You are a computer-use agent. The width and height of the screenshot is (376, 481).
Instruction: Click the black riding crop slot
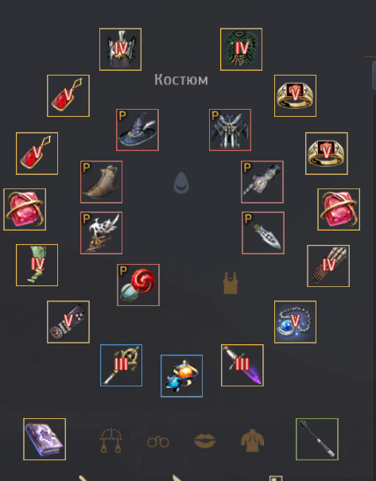tap(317, 440)
